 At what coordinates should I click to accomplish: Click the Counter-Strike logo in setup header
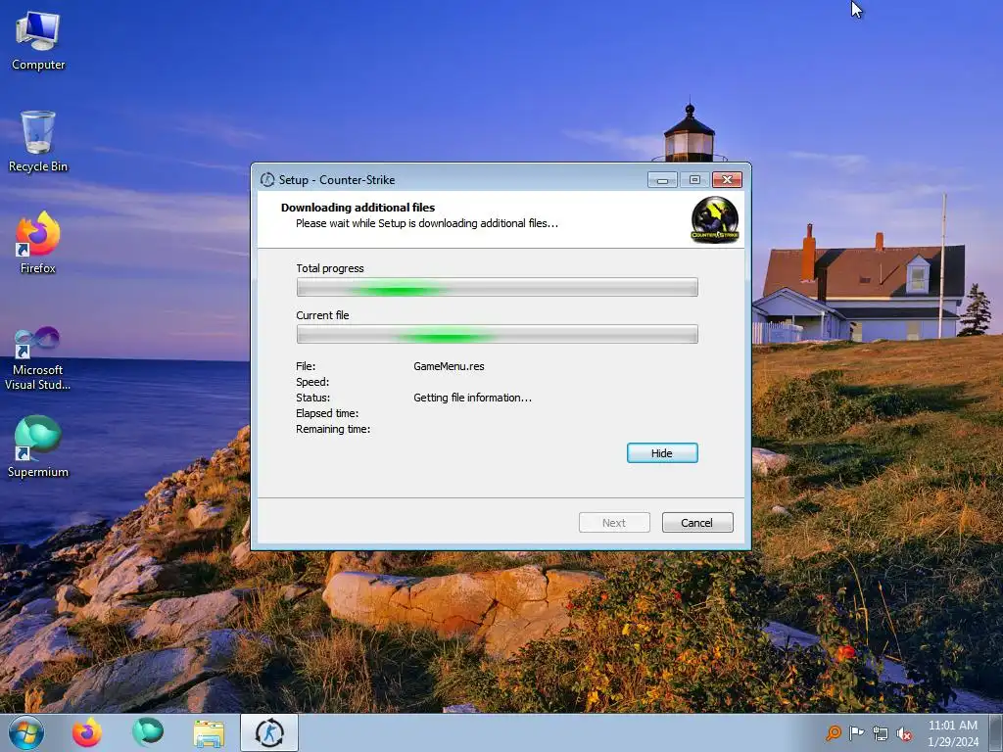[x=715, y=219]
